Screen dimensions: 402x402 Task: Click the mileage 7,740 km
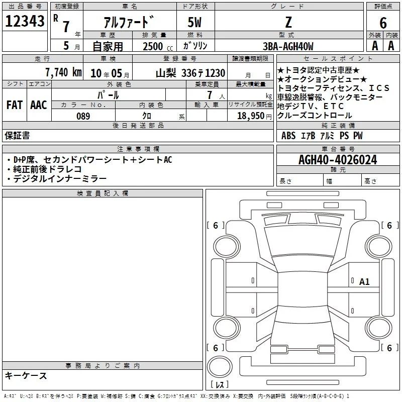63,72
